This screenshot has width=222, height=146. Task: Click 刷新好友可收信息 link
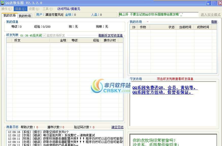pyautogui.click(x=110, y=36)
